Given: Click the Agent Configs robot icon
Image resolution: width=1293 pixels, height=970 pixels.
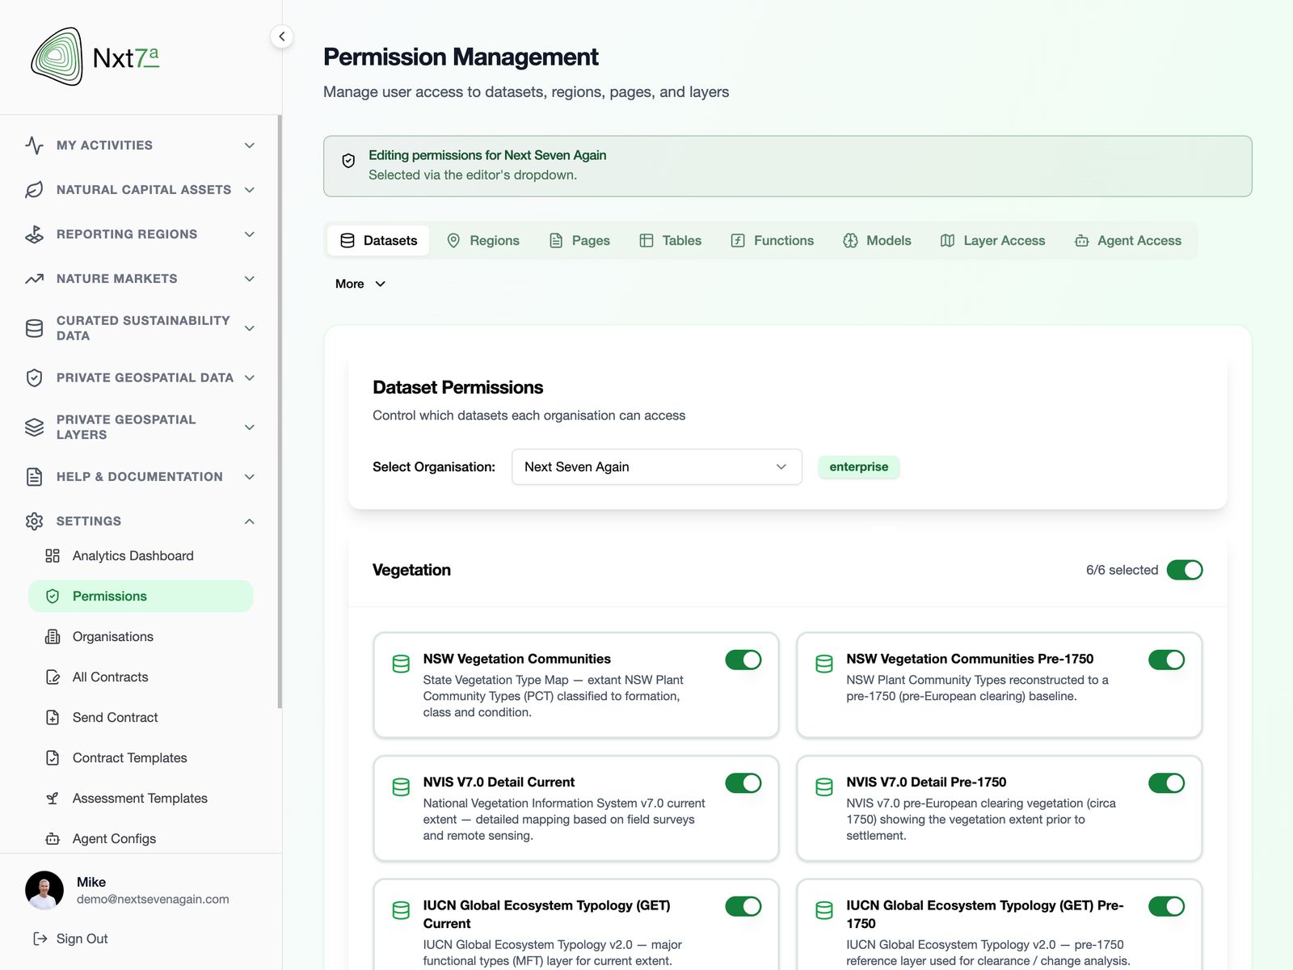Looking at the screenshot, I should 53,839.
